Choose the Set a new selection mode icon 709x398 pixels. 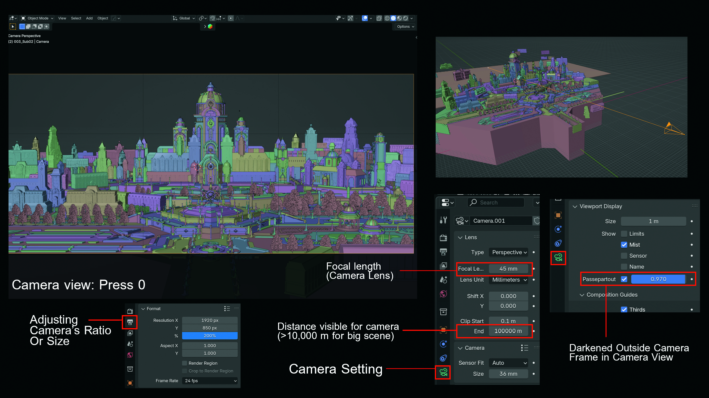coord(22,26)
